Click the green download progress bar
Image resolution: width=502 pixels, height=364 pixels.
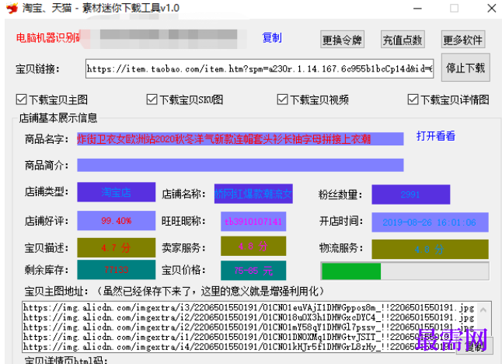405,271
